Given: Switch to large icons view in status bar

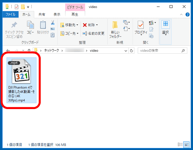Looking at the screenshot, I should pyautogui.click(x=186, y=144).
